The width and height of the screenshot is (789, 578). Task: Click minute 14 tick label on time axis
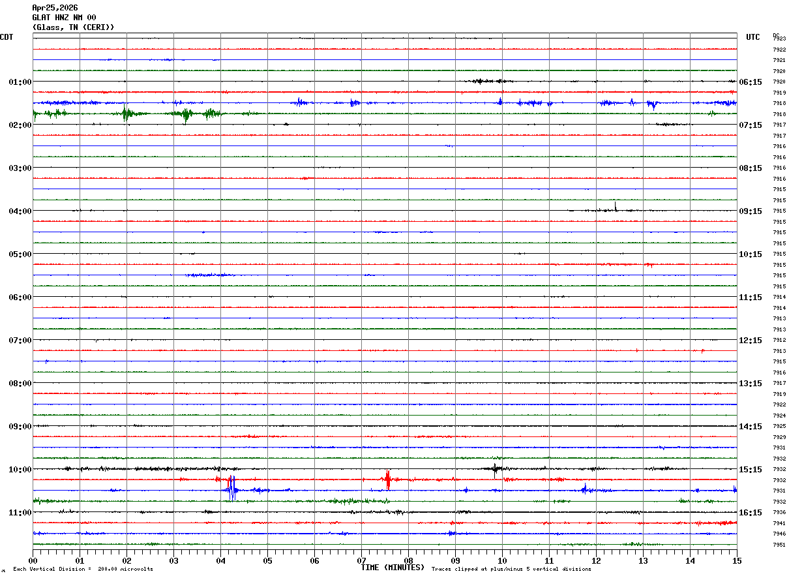(x=690, y=560)
